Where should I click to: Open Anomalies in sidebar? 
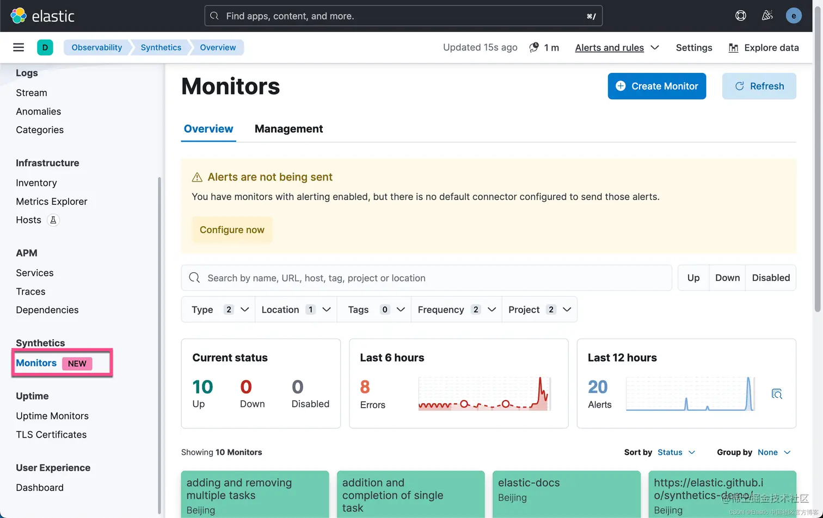pos(39,111)
